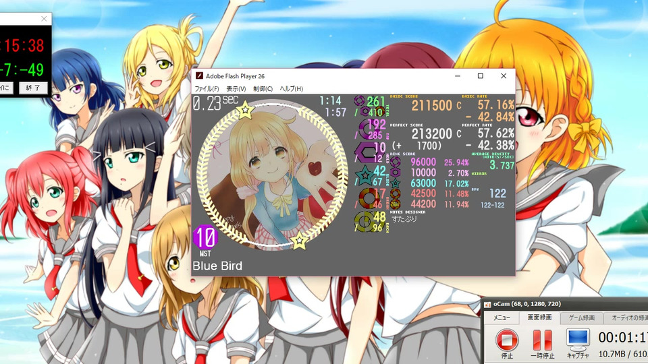
Task: Switch to oCam's 画面録画 tab
Action: [x=539, y=317]
